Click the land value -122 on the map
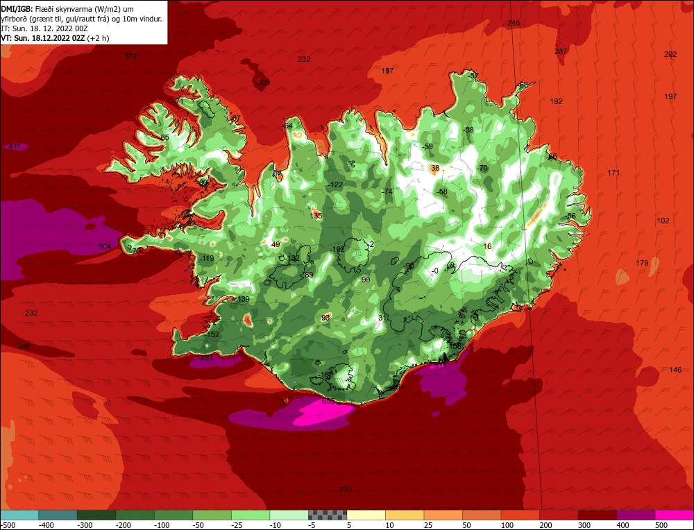The width and height of the screenshot is (694, 530). point(335,185)
